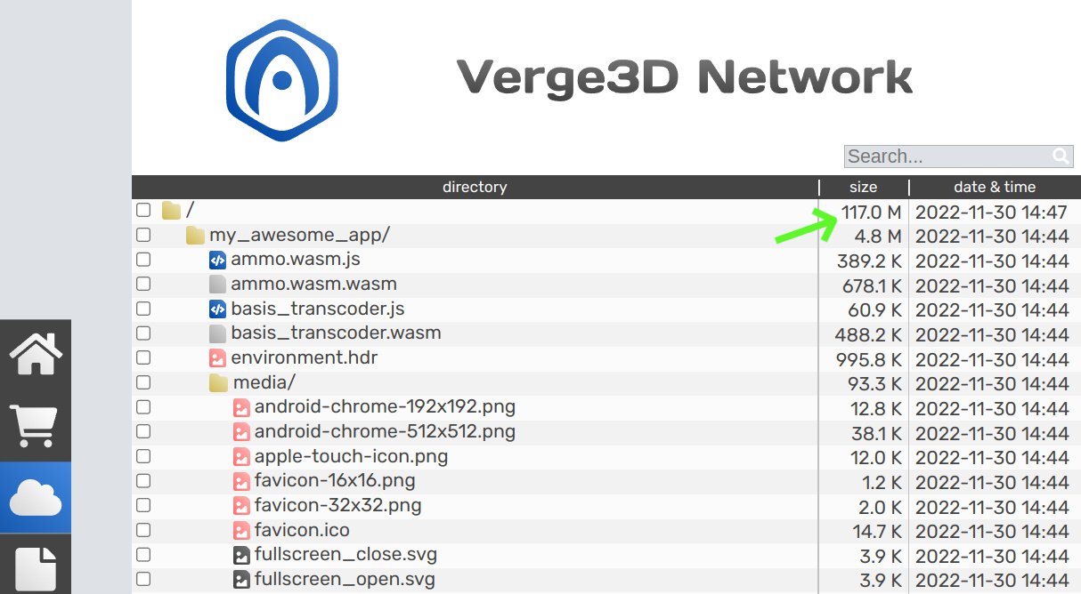Click the 117.0 M root size value
The height and width of the screenshot is (594, 1081).
point(871,213)
